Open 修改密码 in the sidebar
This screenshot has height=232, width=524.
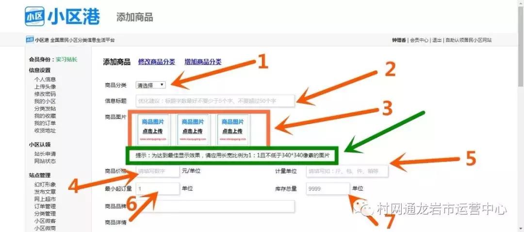45,94
